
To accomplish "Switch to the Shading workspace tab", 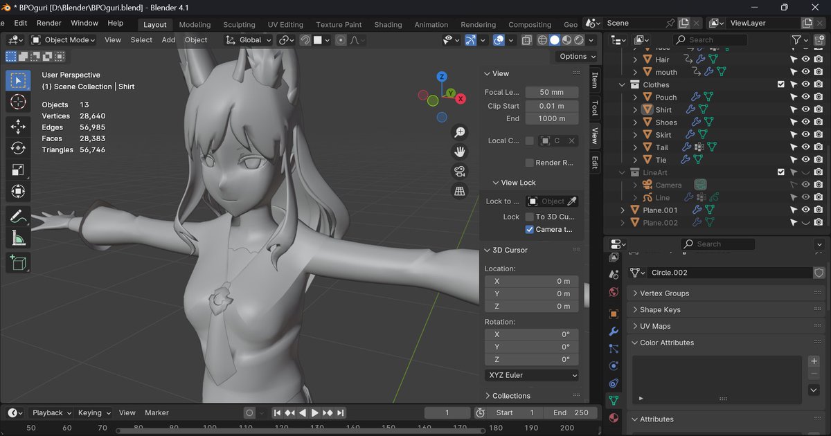I will point(387,24).
